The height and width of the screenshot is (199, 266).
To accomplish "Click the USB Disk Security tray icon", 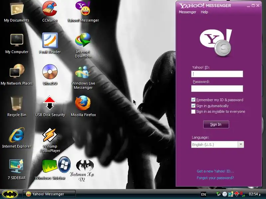I will pos(237,194).
